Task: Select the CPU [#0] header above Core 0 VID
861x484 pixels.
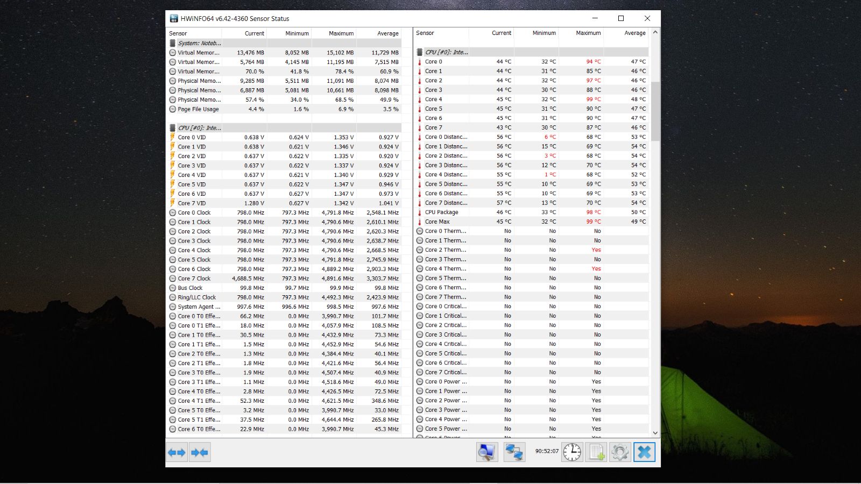Action: [x=284, y=128]
